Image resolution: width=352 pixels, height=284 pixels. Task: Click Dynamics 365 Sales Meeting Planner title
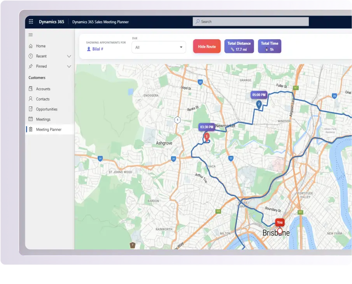click(100, 22)
